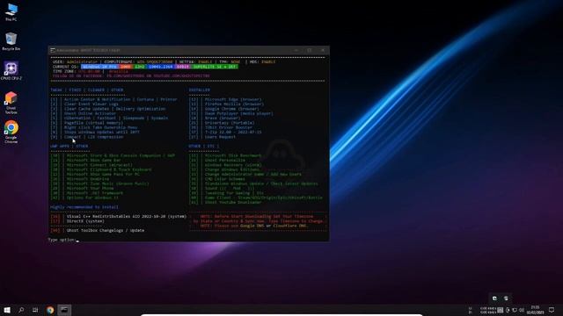Click the volume speaker tray icon
Viewport: 563px width, 316px height.
pyautogui.click(x=522, y=310)
